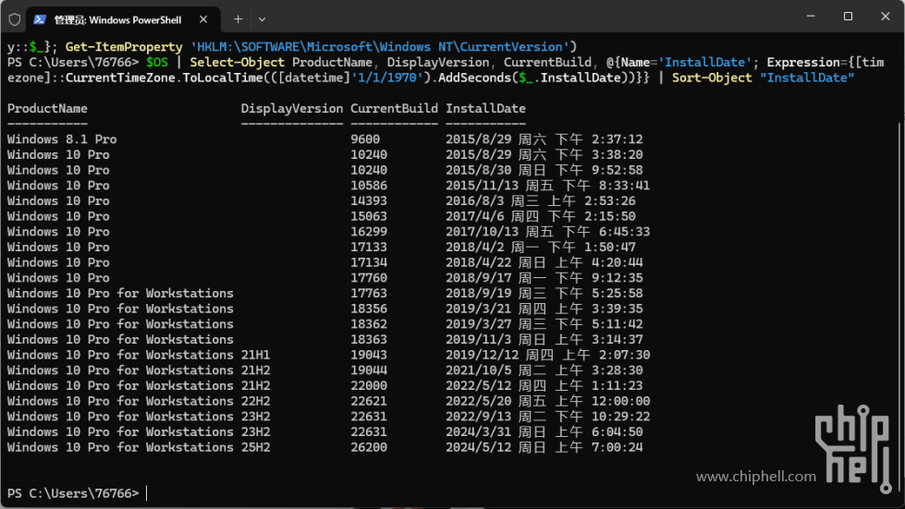The width and height of the screenshot is (905, 509).
Task: Click the Select-Object command text
Action: (238, 62)
